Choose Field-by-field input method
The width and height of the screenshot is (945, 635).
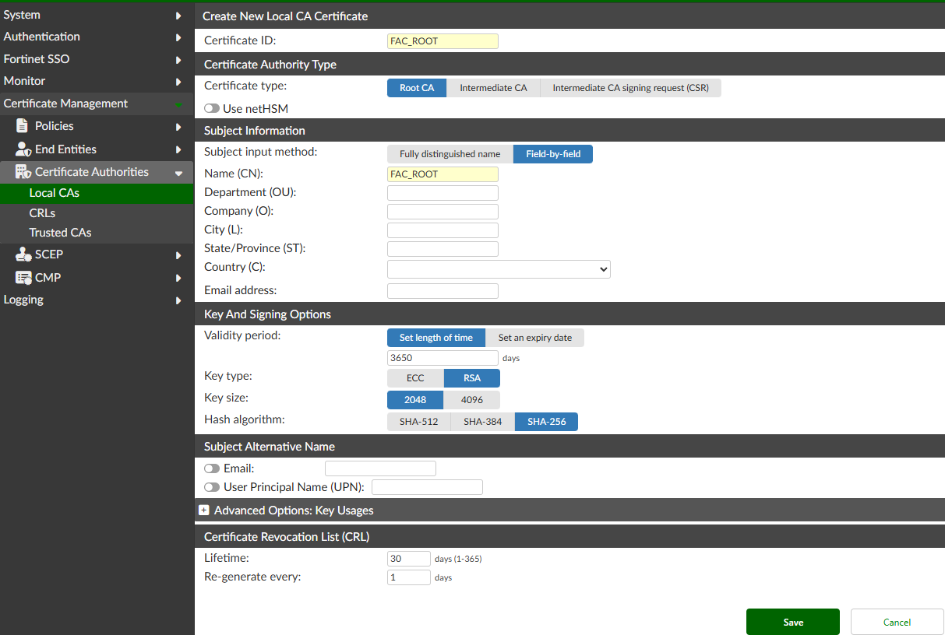(553, 154)
